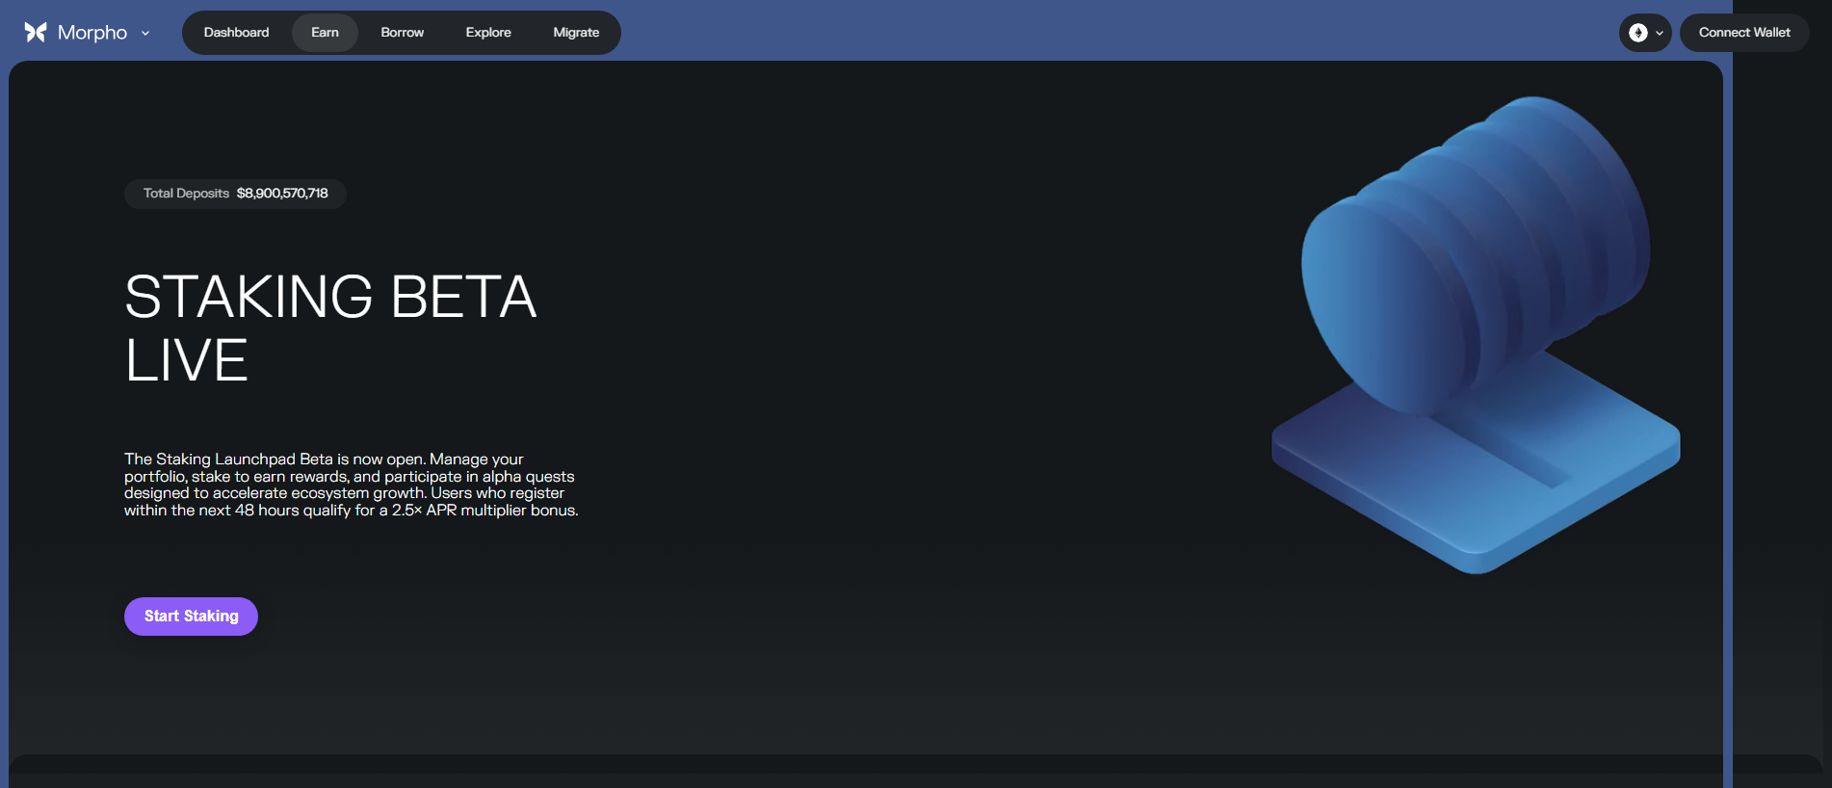Image resolution: width=1832 pixels, height=788 pixels.
Task: Switch to the Earn tab
Action: [325, 33]
